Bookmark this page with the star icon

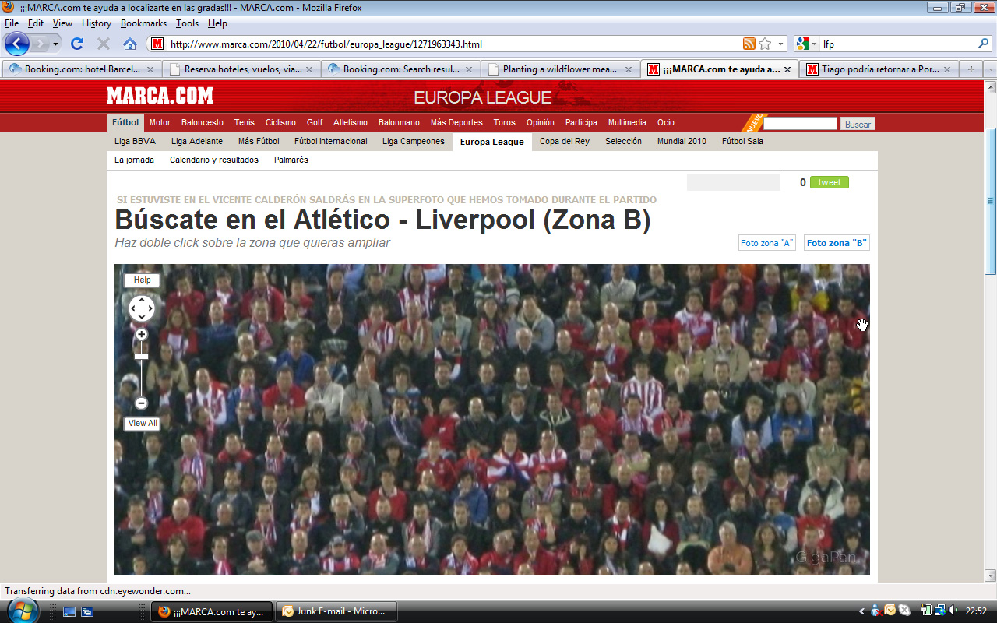[765, 44]
